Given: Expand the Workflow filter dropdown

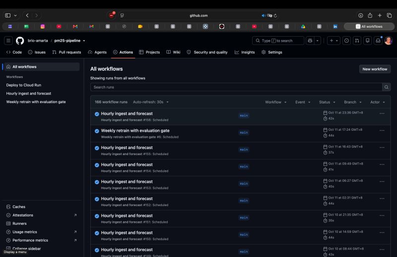Looking at the screenshot, I should pyautogui.click(x=276, y=102).
